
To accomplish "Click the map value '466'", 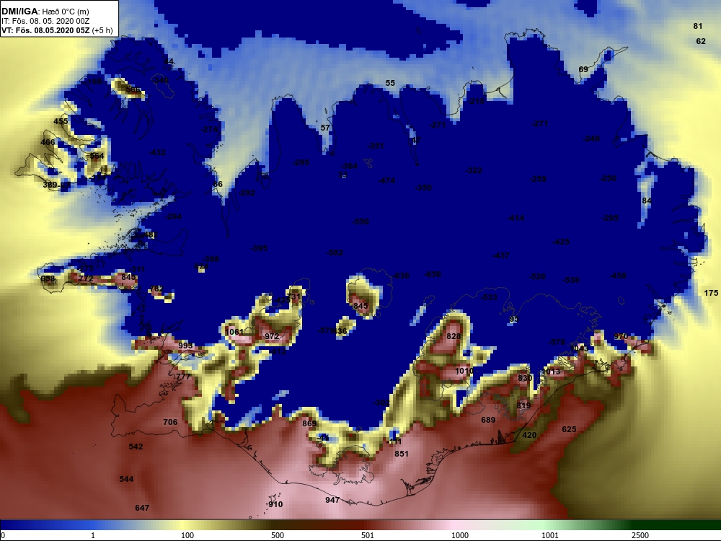I will (48, 142).
